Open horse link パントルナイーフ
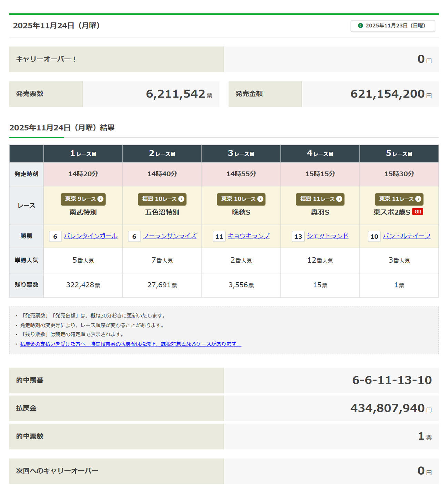This screenshot has height=493, width=448. (x=407, y=236)
